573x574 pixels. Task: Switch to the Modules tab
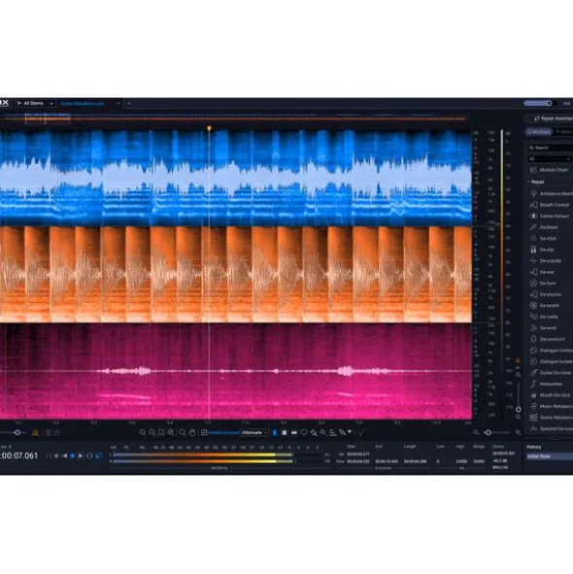539,132
